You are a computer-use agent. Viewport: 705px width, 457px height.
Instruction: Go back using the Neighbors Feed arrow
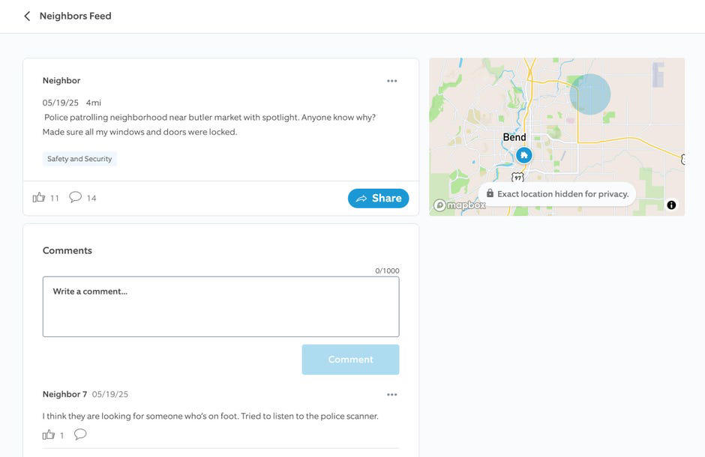click(x=27, y=16)
